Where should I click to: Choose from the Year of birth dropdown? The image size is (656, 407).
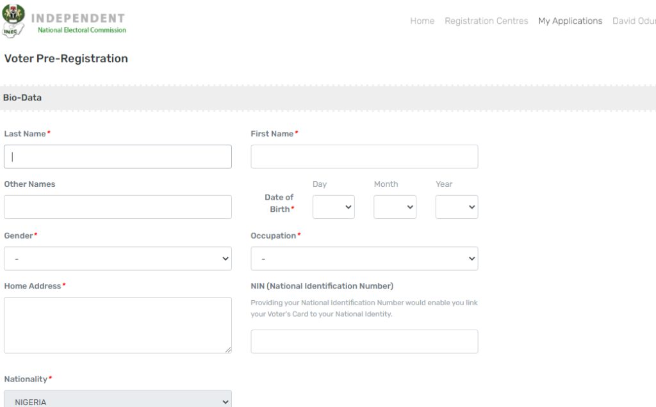coord(456,207)
